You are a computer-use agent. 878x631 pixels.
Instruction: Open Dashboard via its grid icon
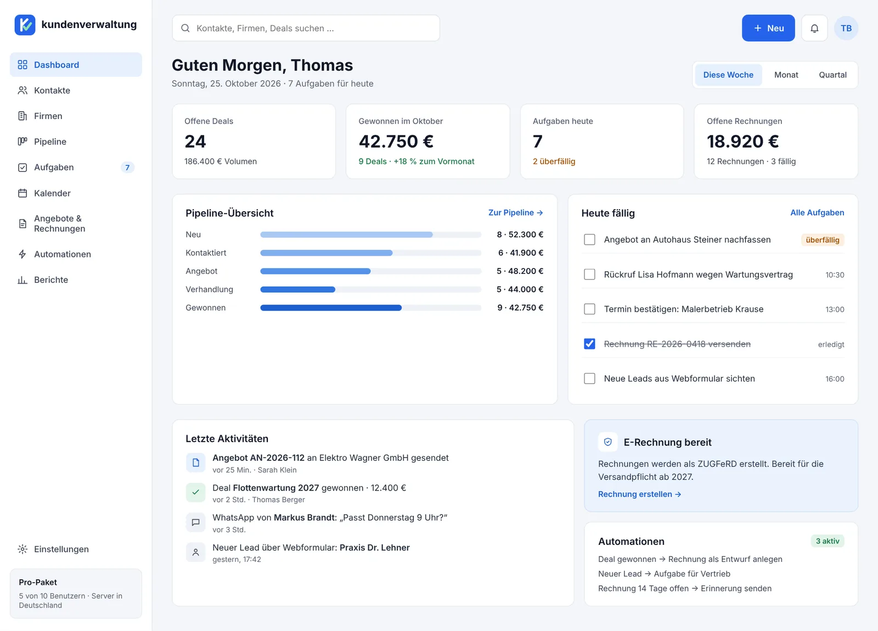pos(22,65)
